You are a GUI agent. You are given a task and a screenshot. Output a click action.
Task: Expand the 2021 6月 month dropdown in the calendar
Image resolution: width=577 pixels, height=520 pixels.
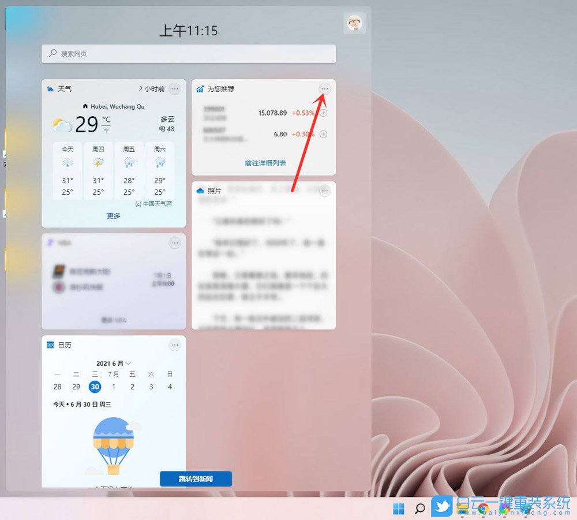[113, 363]
